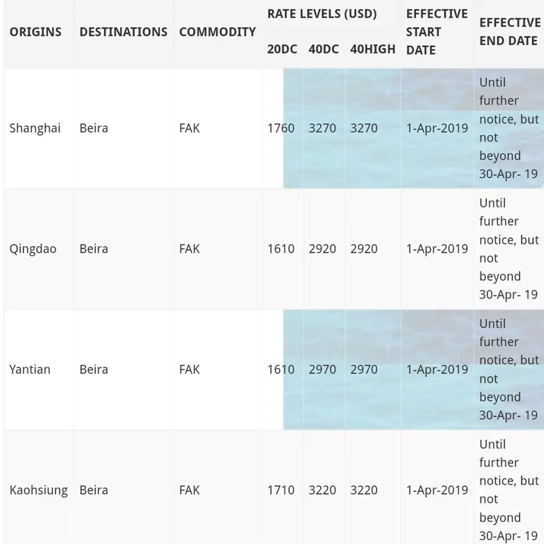Click FAK commodity in Yantian row
Viewport: 544px width, 544px height.
pos(189,369)
